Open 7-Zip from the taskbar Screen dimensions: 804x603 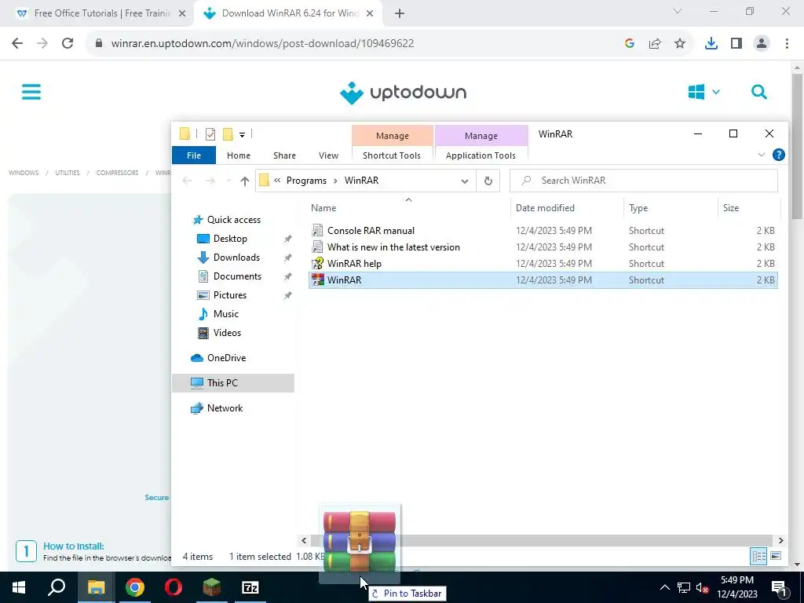pyautogui.click(x=250, y=587)
